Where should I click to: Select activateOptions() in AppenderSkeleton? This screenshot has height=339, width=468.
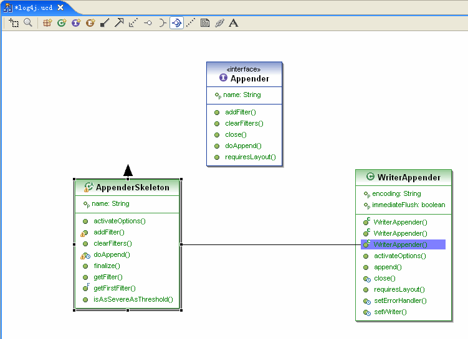[x=120, y=221]
